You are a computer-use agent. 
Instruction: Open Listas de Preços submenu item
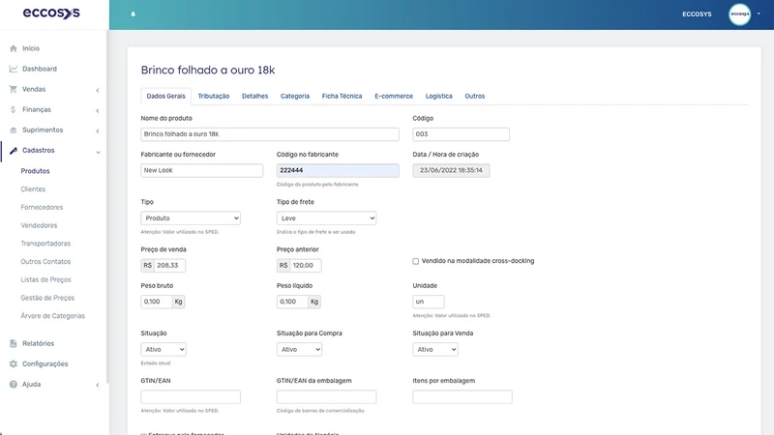coord(45,279)
